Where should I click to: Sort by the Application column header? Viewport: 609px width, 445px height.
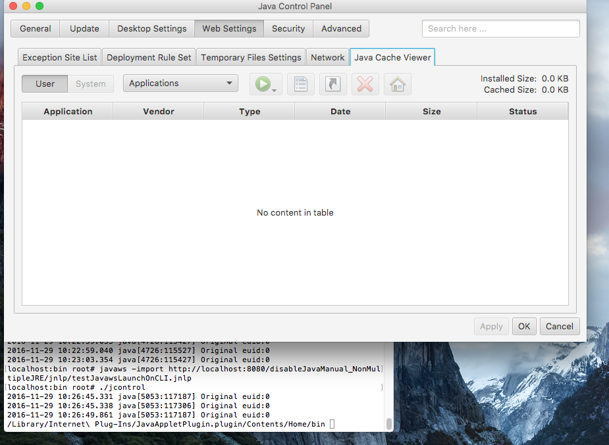(x=68, y=111)
